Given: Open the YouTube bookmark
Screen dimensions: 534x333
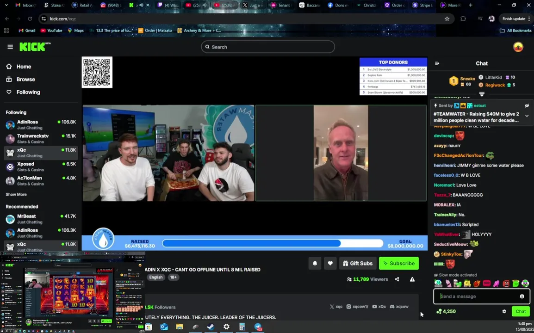Looking at the screenshot, I should coord(51,31).
